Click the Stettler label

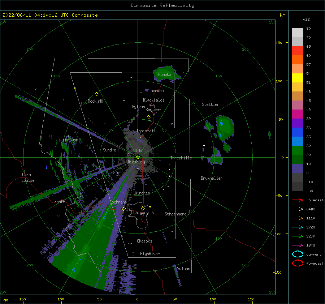pos(211,104)
